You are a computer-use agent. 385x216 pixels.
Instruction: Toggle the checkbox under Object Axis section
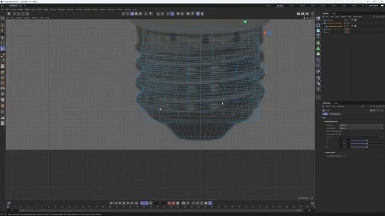pyautogui.click(x=344, y=156)
